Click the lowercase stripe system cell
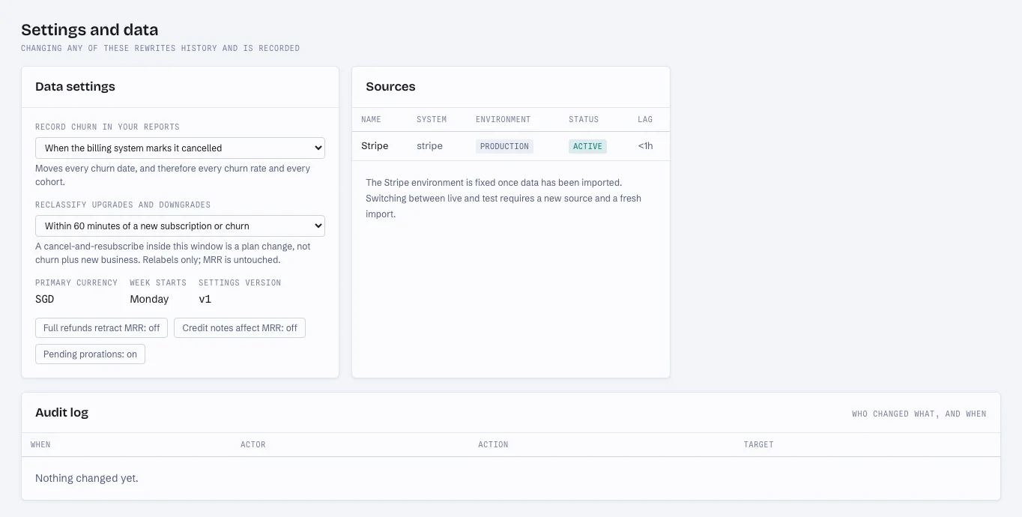1022x517 pixels. 429,146
